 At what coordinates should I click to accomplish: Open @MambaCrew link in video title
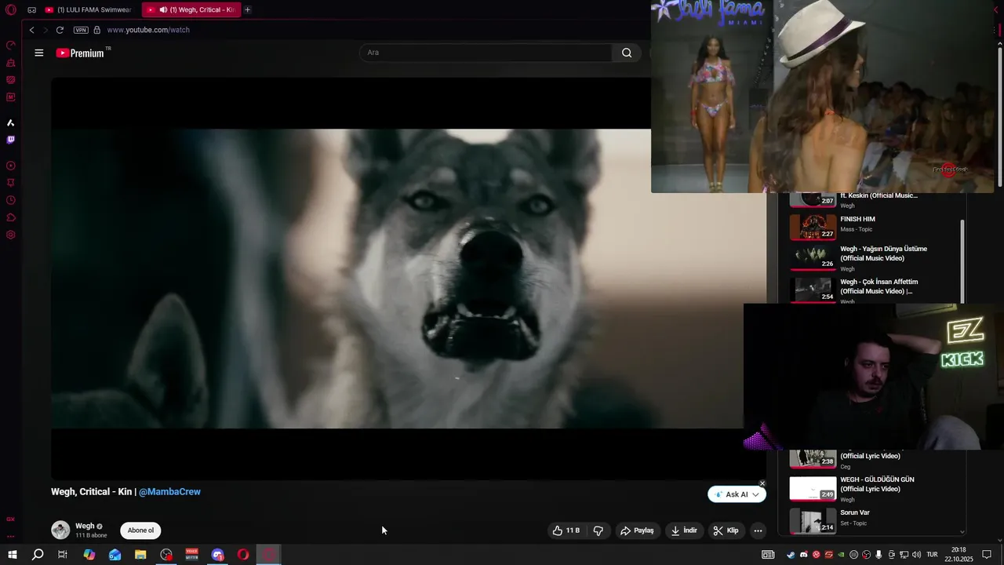(x=169, y=492)
